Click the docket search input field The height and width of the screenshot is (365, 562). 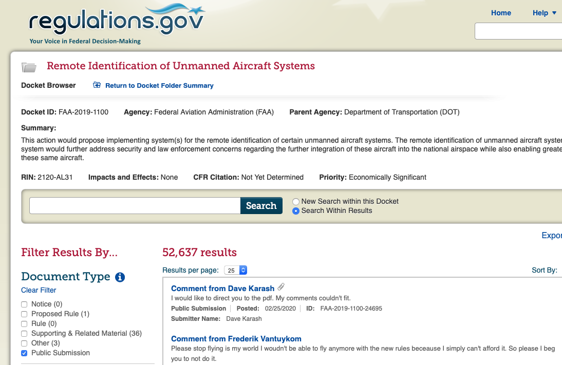tap(135, 206)
